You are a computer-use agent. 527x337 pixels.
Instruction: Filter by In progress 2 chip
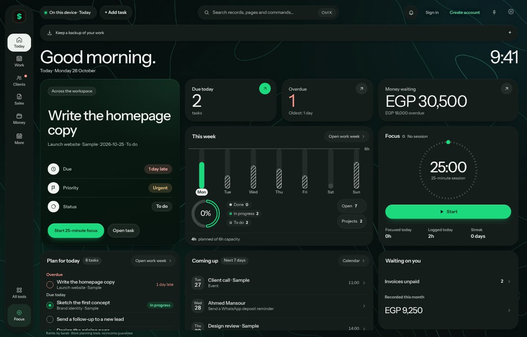(244, 214)
